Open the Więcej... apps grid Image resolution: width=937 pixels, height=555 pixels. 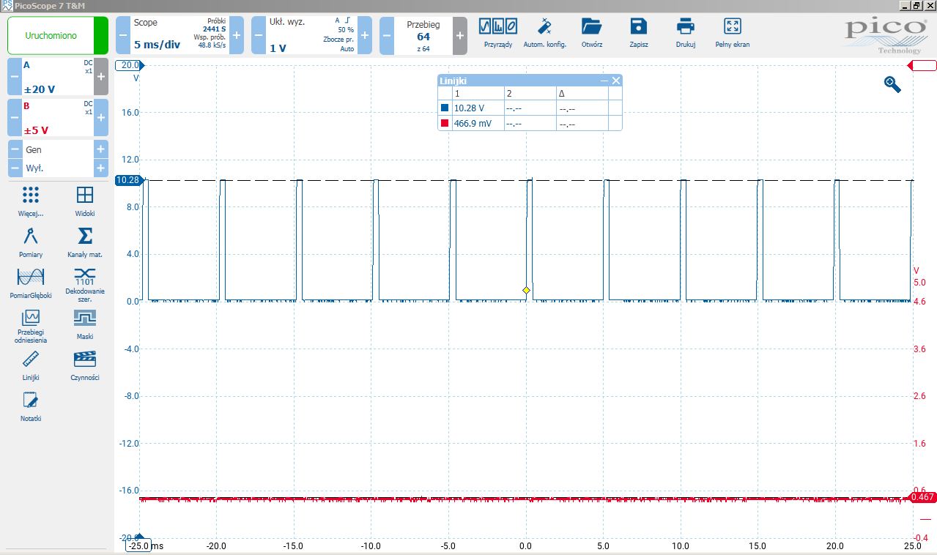pyautogui.click(x=31, y=201)
